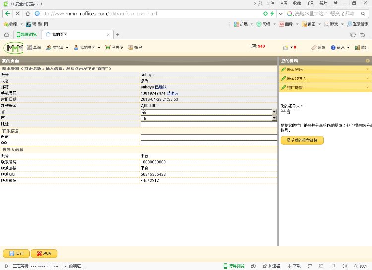
Task: Open 反馈 feedback item
Action: (x=318, y=48)
